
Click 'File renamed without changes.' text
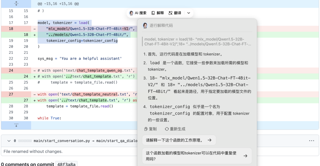point(33,152)
